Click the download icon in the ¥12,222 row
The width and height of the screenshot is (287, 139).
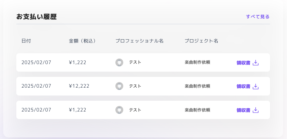point(256,86)
